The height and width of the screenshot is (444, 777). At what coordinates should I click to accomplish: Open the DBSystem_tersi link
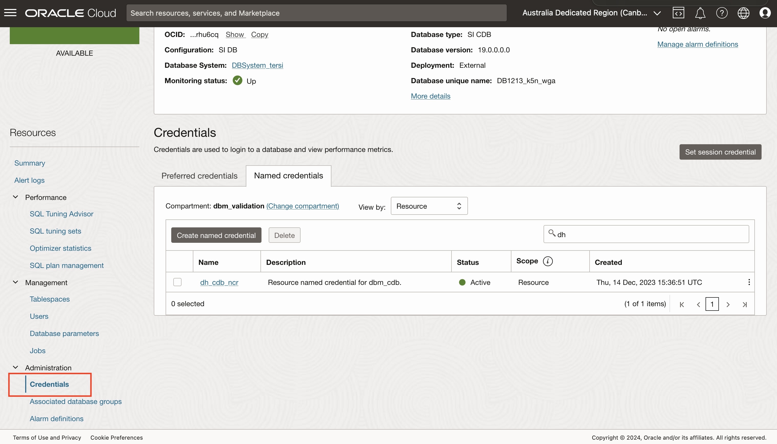click(257, 65)
